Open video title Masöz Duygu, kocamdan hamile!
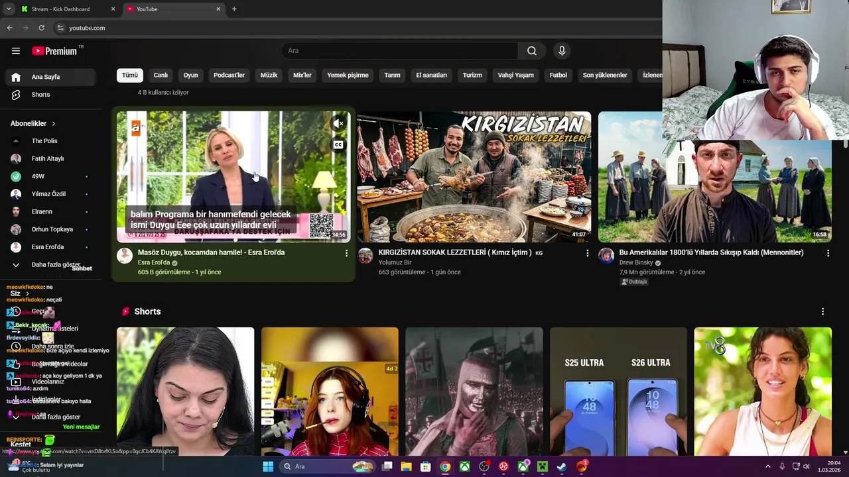 click(x=211, y=252)
